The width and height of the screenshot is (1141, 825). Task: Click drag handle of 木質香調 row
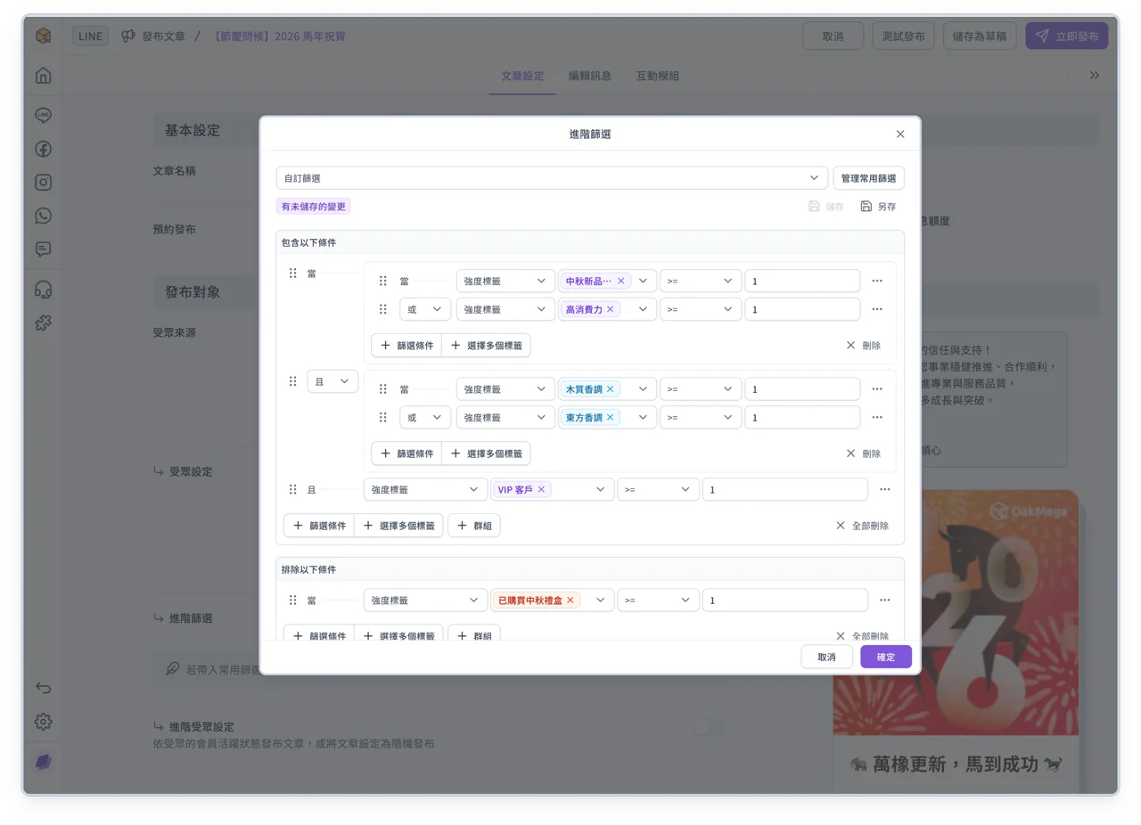pyautogui.click(x=382, y=389)
